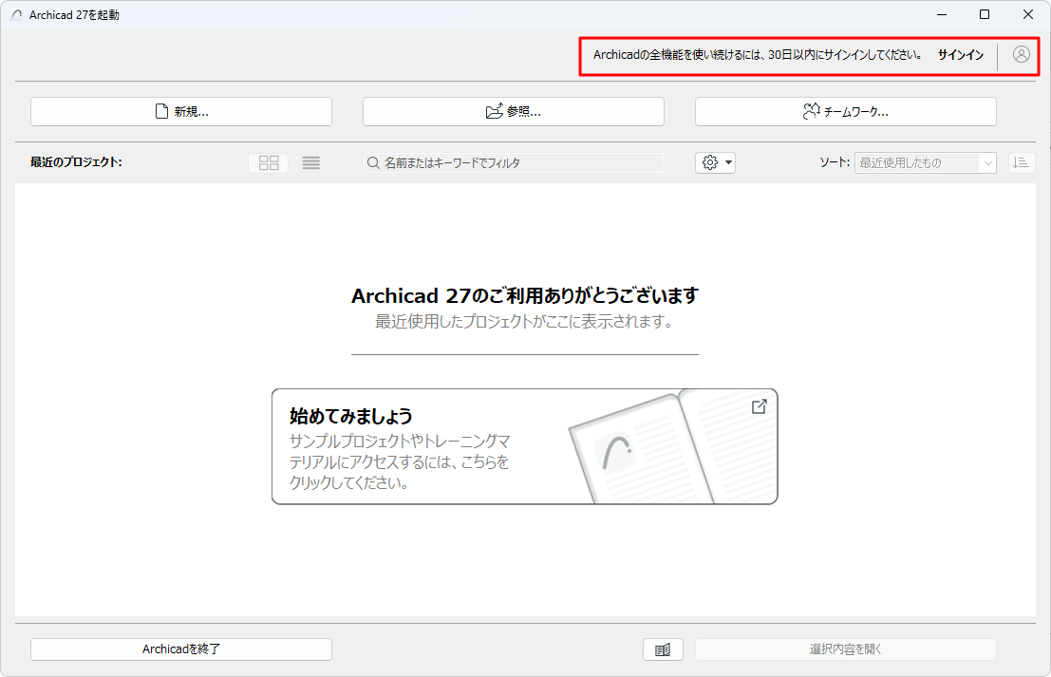The height and width of the screenshot is (677, 1051).
Task: Minimize the Archicad 27 startup window
Action: tap(942, 14)
